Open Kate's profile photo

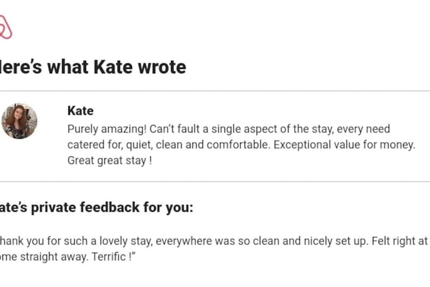pyautogui.click(x=19, y=121)
